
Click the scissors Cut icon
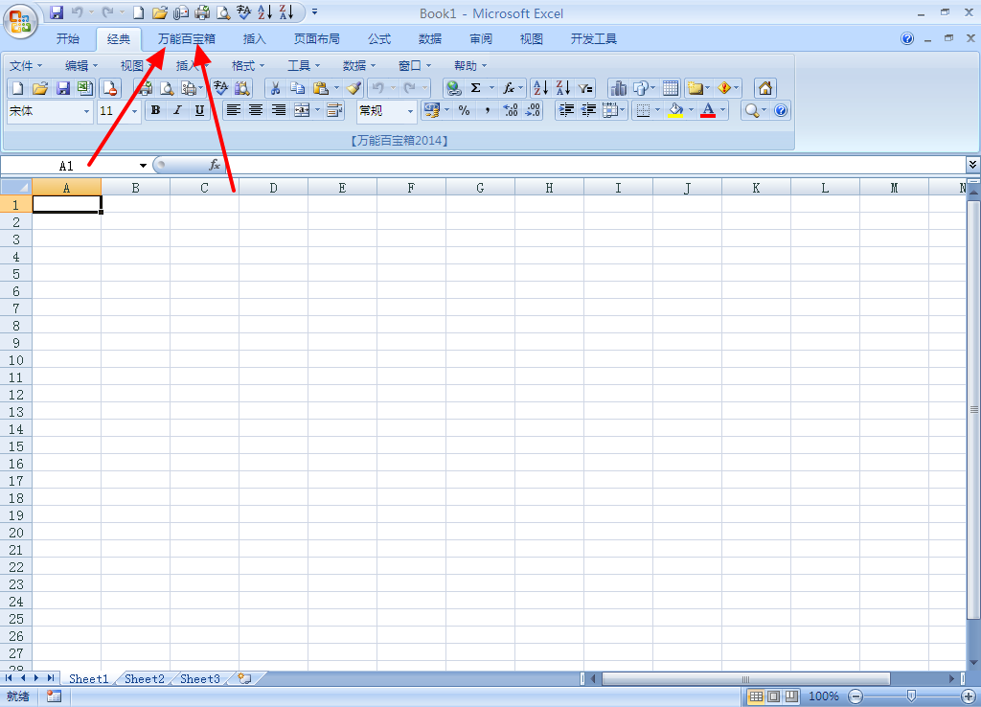tap(275, 88)
